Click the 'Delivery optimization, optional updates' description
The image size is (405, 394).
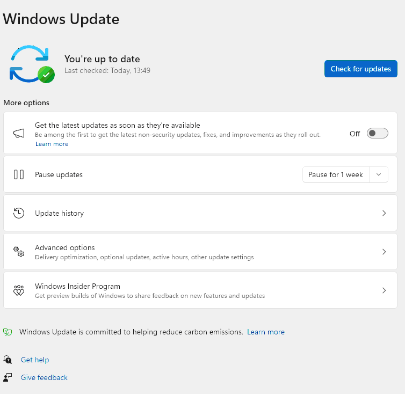coord(144,257)
